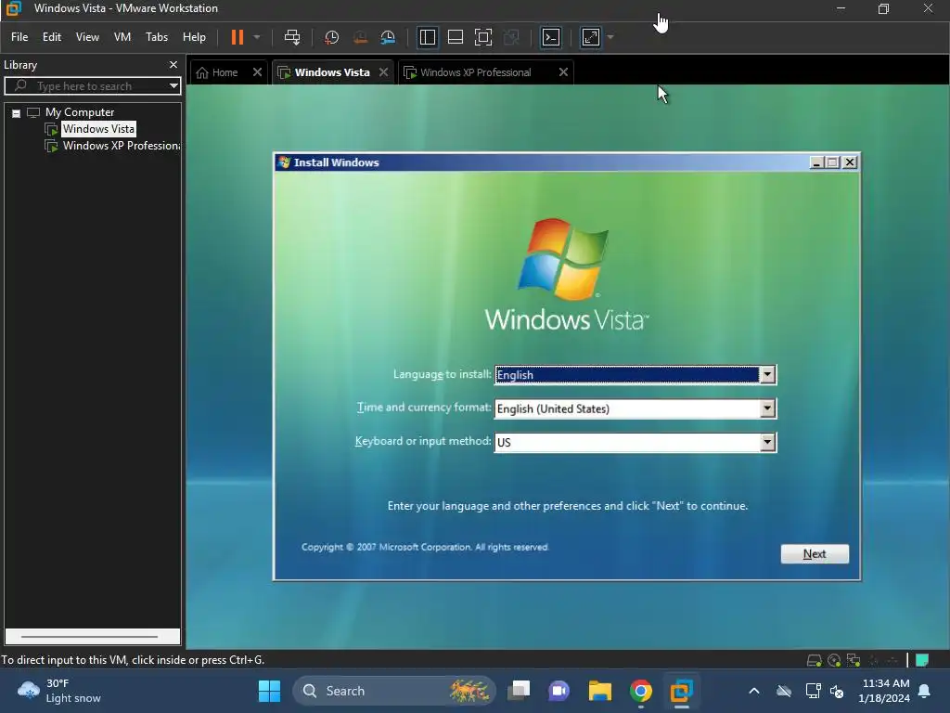Close the Windows Vista tab
This screenshot has height=713, width=950.
pos(383,72)
